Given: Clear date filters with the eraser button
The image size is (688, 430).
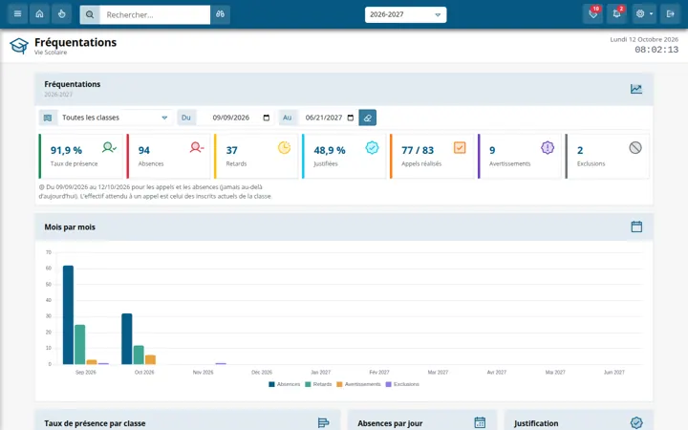Looking at the screenshot, I should pyautogui.click(x=367, y=118).
